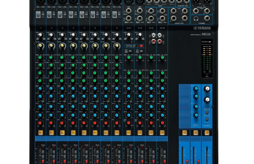Viewport: 254px width, 164px height.
Task: Click the GROUP OUT label
Action: click(x=179, y=23)
